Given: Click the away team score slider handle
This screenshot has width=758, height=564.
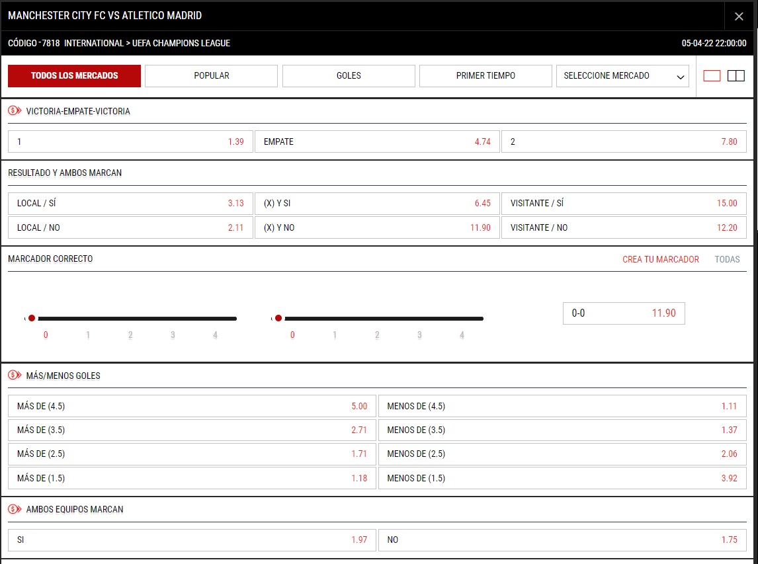Looking at the screenshot, I should point(278,318).
